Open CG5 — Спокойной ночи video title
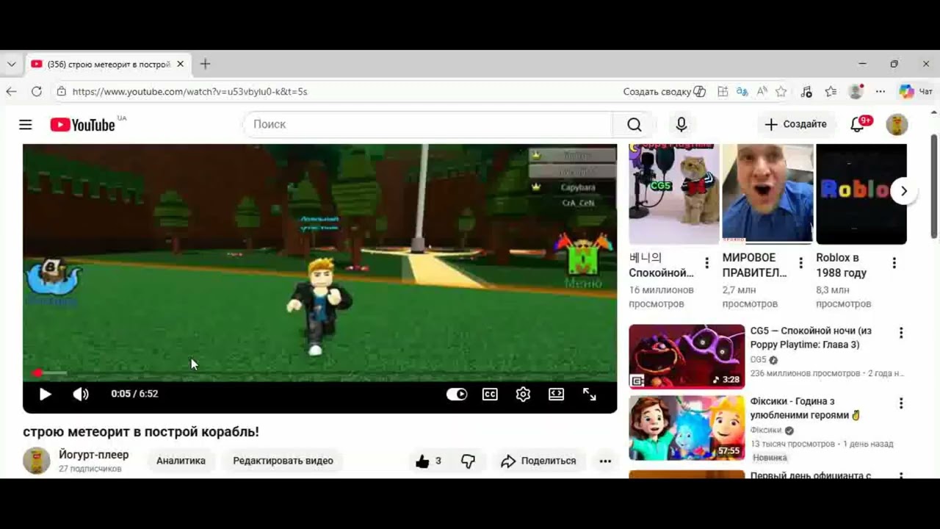This screenshot has width=940, height=529. pos(811,338)
